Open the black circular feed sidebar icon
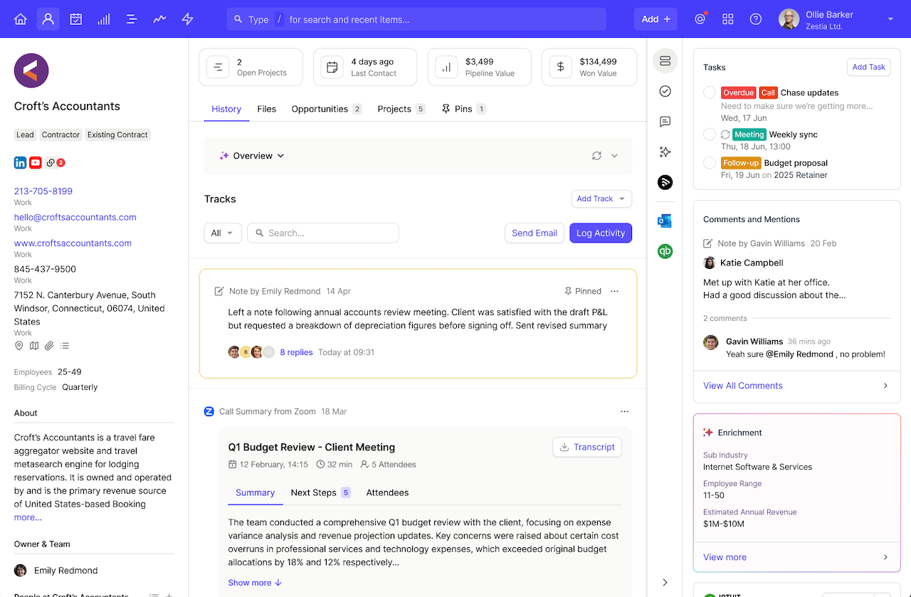 coord(665,182)
